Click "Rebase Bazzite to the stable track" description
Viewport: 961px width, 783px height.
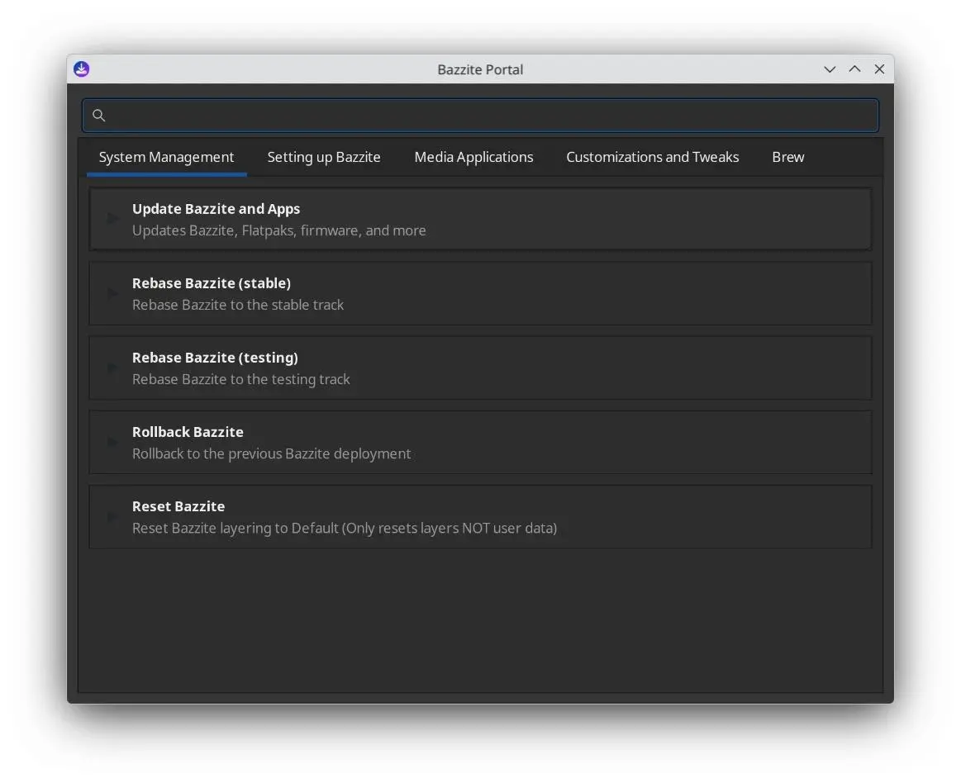pos(238,305)
